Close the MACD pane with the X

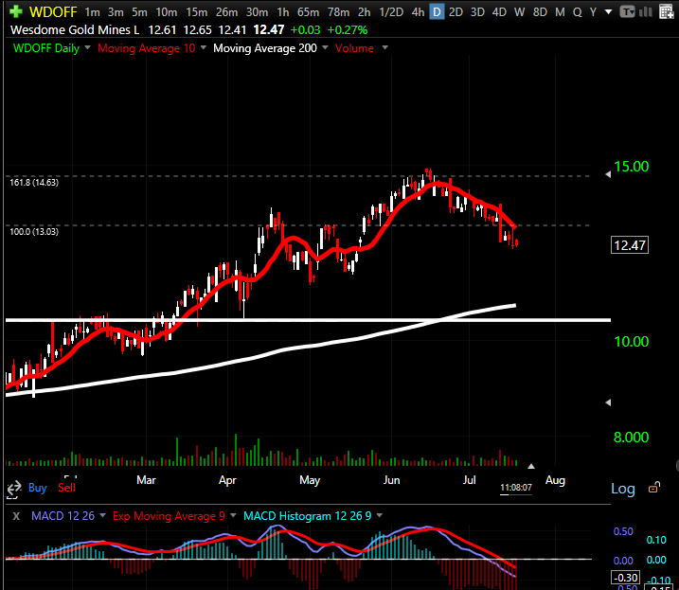(x=16, y=516)
